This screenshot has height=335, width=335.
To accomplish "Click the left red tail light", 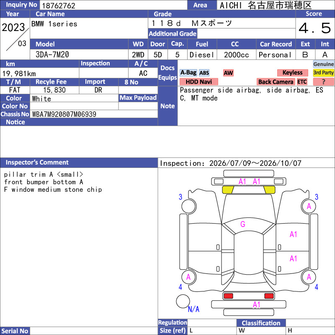I will click(228, 296).
